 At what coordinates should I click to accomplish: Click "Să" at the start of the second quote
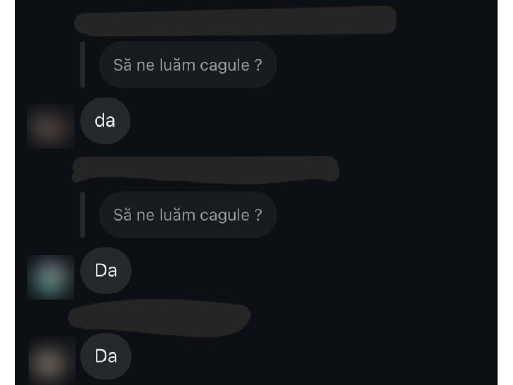123,215
